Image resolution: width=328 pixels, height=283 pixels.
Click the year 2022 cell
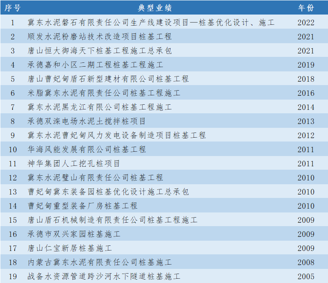306,23
